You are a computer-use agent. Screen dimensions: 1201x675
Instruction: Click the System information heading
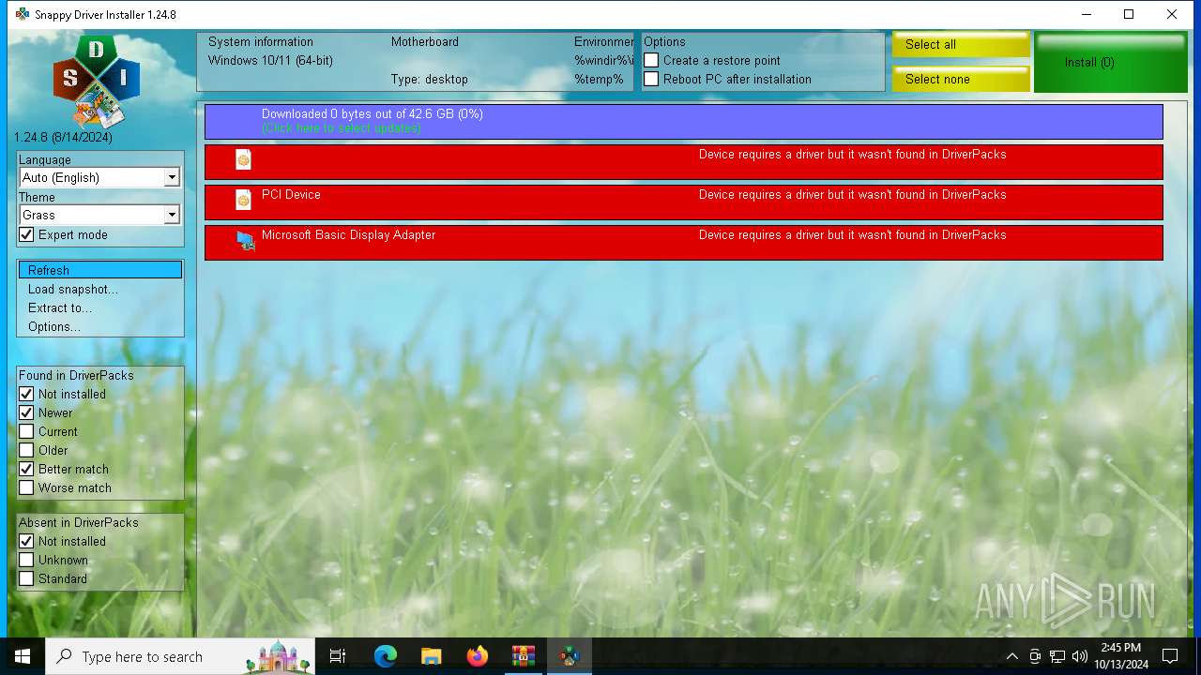[261, 41]
